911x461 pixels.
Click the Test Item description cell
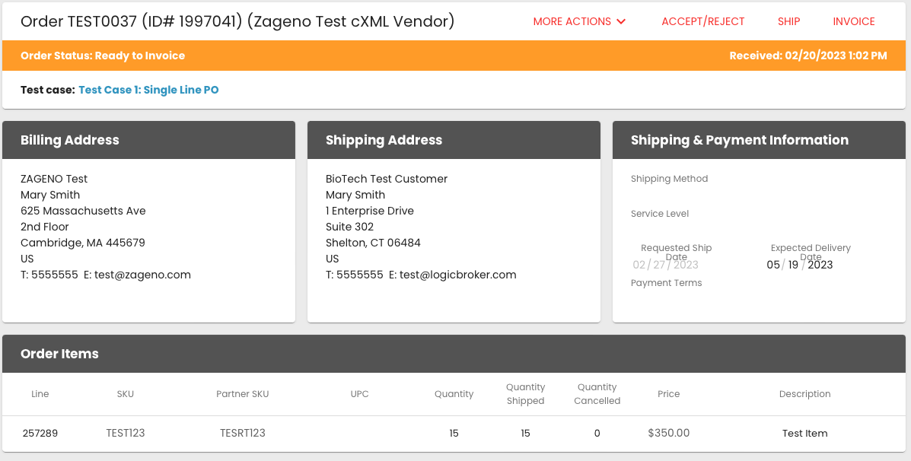click(804, 434)
